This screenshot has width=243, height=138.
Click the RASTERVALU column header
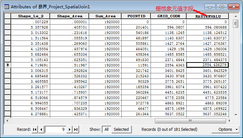[208, 16]
